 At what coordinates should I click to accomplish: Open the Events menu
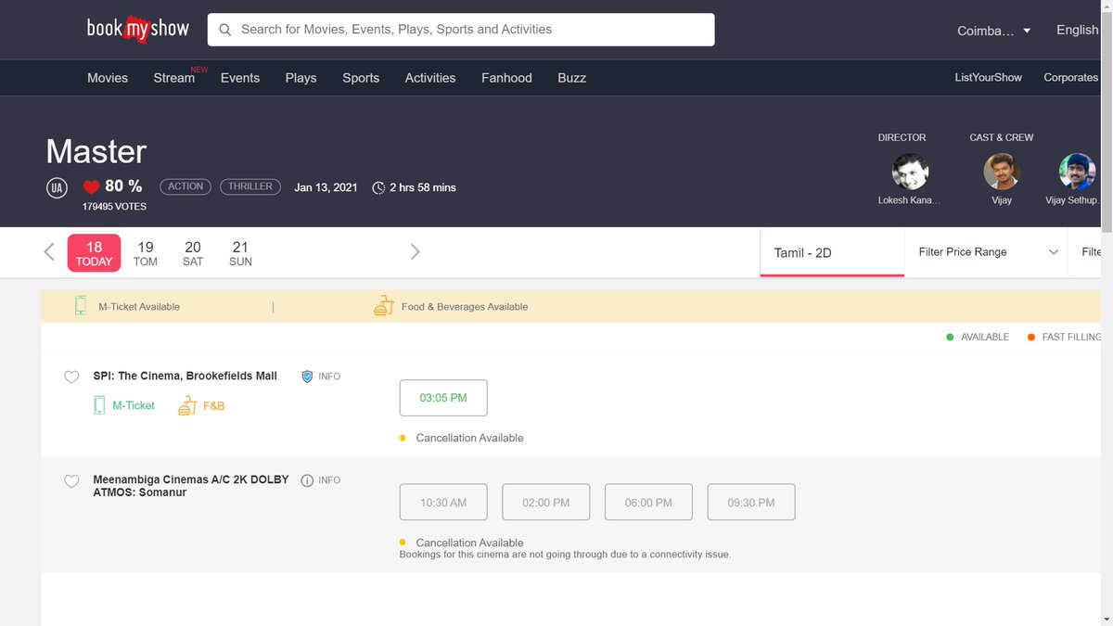240,78
